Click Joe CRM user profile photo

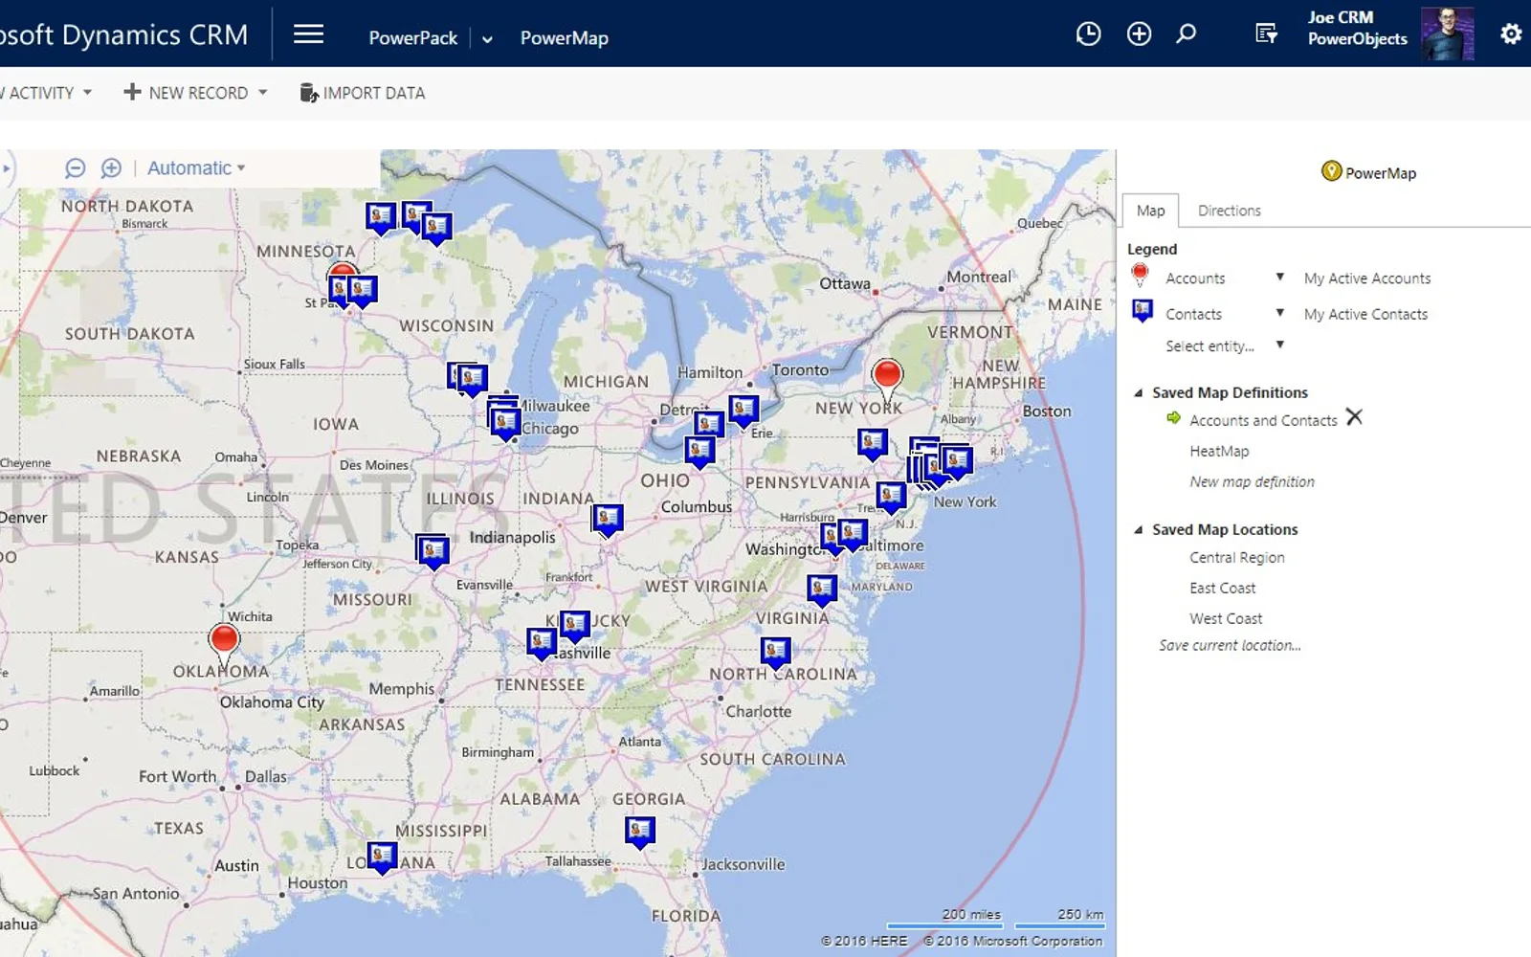click(1447, 33)
